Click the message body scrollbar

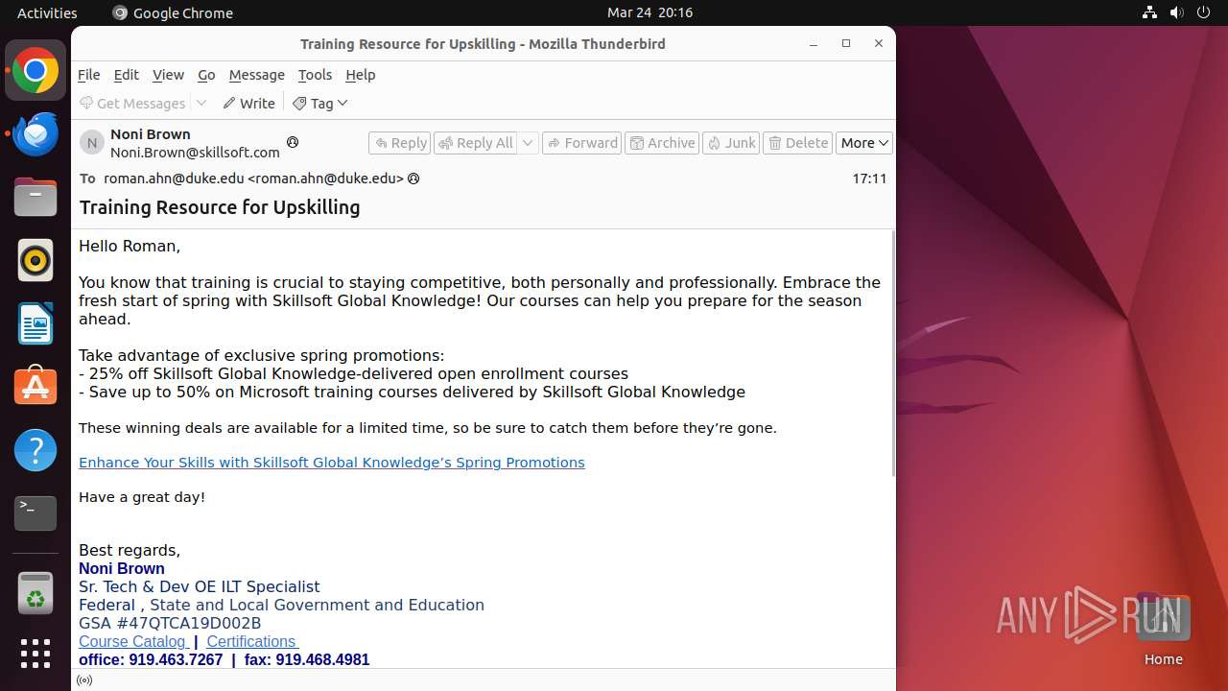pos(893,353)
